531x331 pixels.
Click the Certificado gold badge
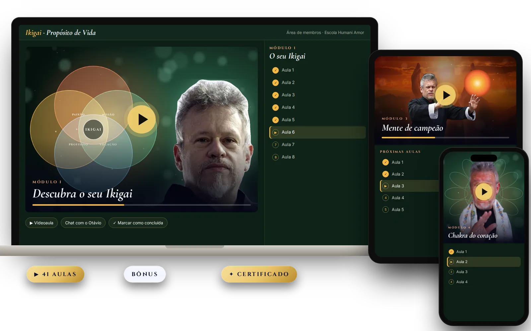pos(259,274)
